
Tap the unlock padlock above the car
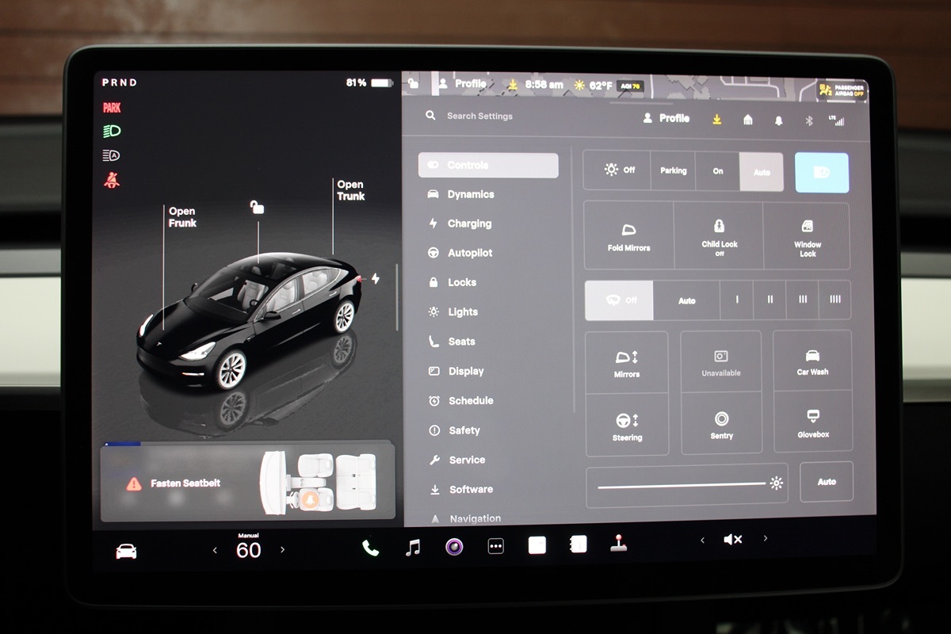(257, 207)
